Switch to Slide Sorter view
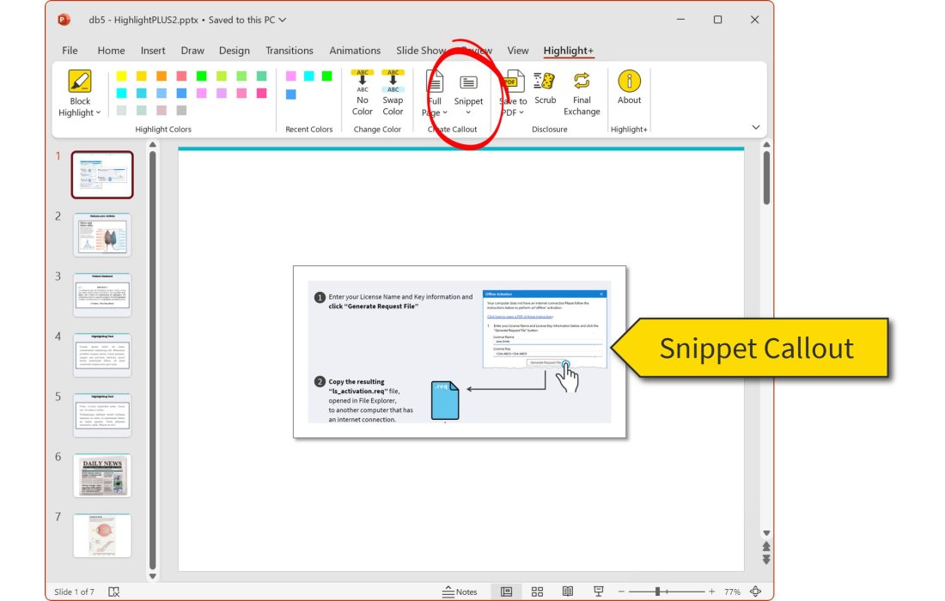Image resolution: width=945 pixels, height=601 pixels. (537, 592)
